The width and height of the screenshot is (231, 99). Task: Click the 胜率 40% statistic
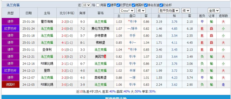coord(109,91)
